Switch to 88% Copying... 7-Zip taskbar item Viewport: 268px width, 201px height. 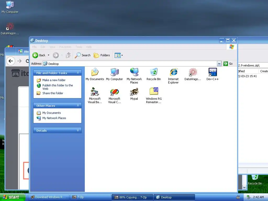tap(132, 197)
